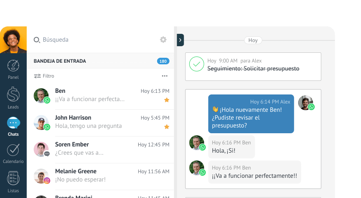Click the user profile avatar photo

(x=13, y=40)
